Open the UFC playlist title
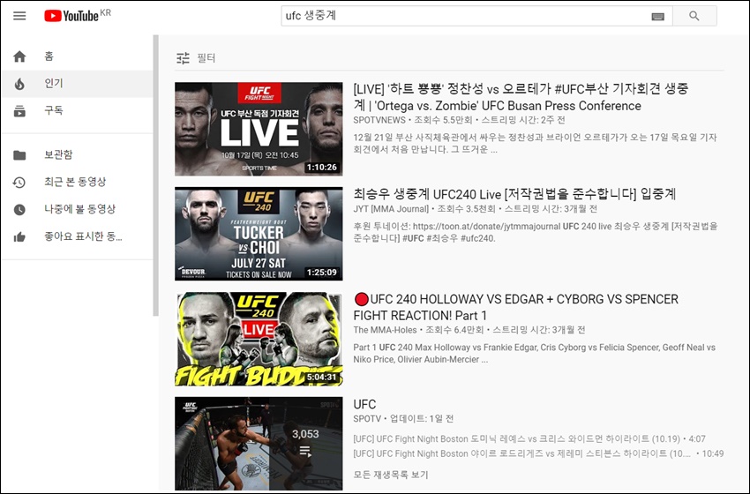This screenshot has width=750, height=494. click(x=364, y=405)
